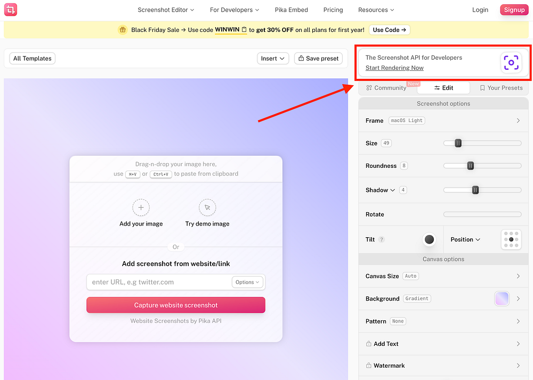Click the Pika crop logo icon
This screenshot has width=533, height=380.
click(x=11, y=10)
